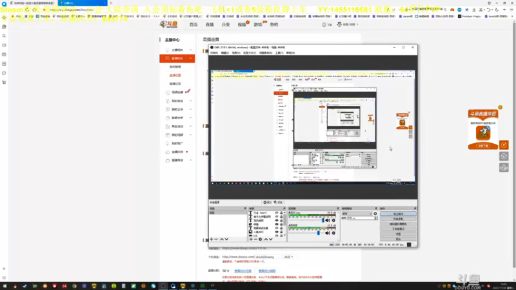Viewport: 516px width, 290px height.
Task: Open the OBS 工具 menu
Action: (x=279, y=53)
